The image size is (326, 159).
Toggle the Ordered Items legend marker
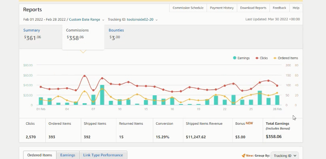(275, 58)
